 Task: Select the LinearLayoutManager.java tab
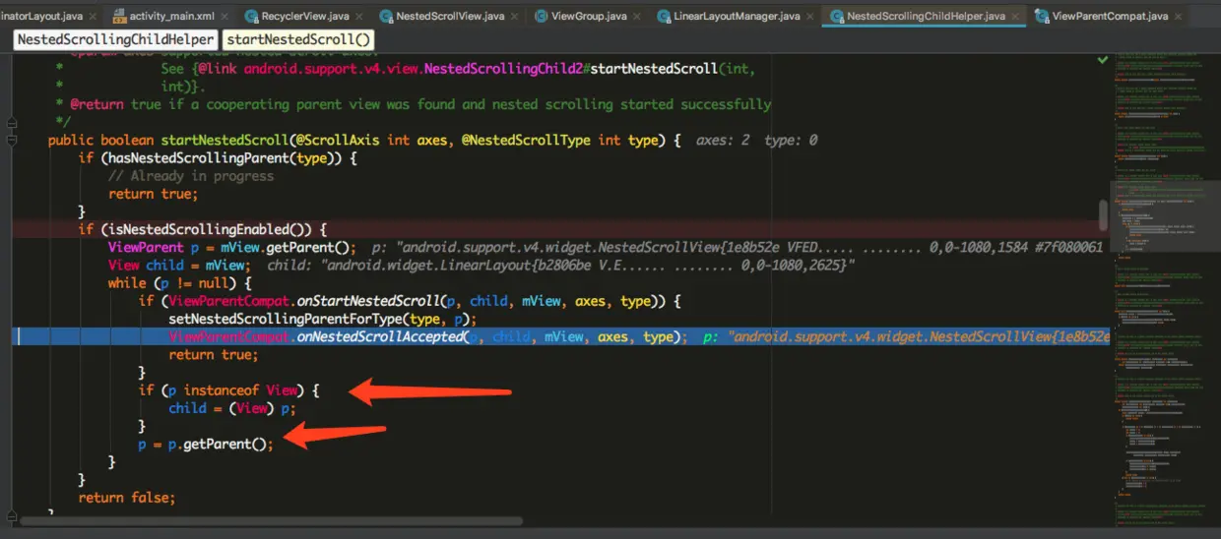coord(735,16)
